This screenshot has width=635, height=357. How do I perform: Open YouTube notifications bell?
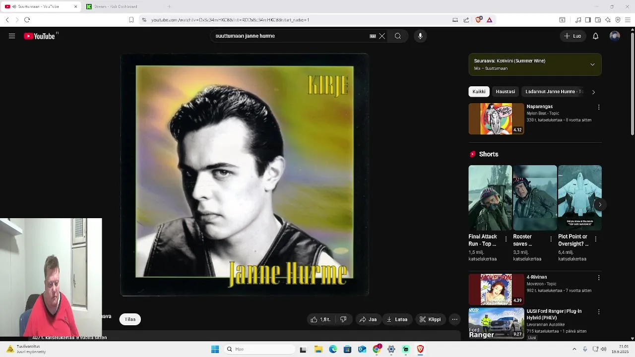(595, 36)
